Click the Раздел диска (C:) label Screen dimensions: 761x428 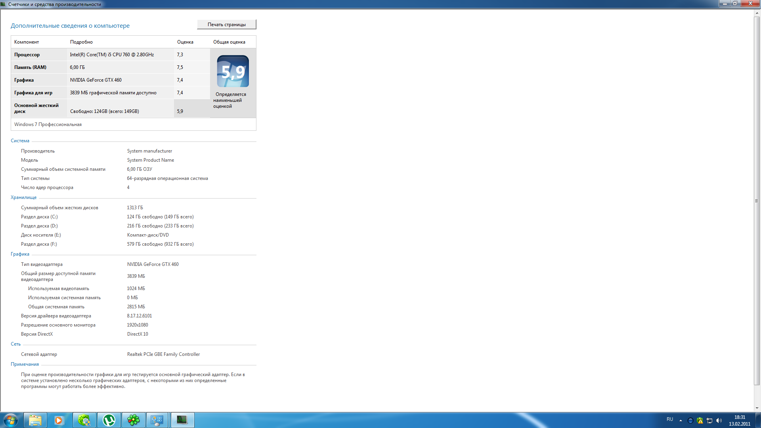[39, 217]
